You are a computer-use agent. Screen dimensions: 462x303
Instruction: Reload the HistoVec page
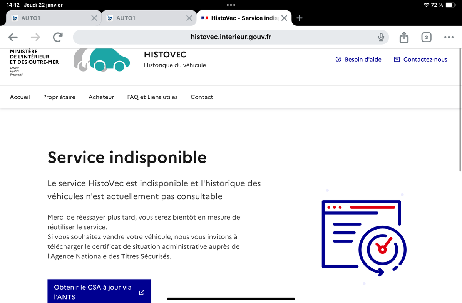point(58,37)
